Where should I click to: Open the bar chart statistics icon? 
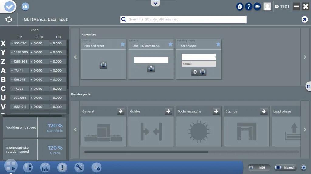(45, 167)
